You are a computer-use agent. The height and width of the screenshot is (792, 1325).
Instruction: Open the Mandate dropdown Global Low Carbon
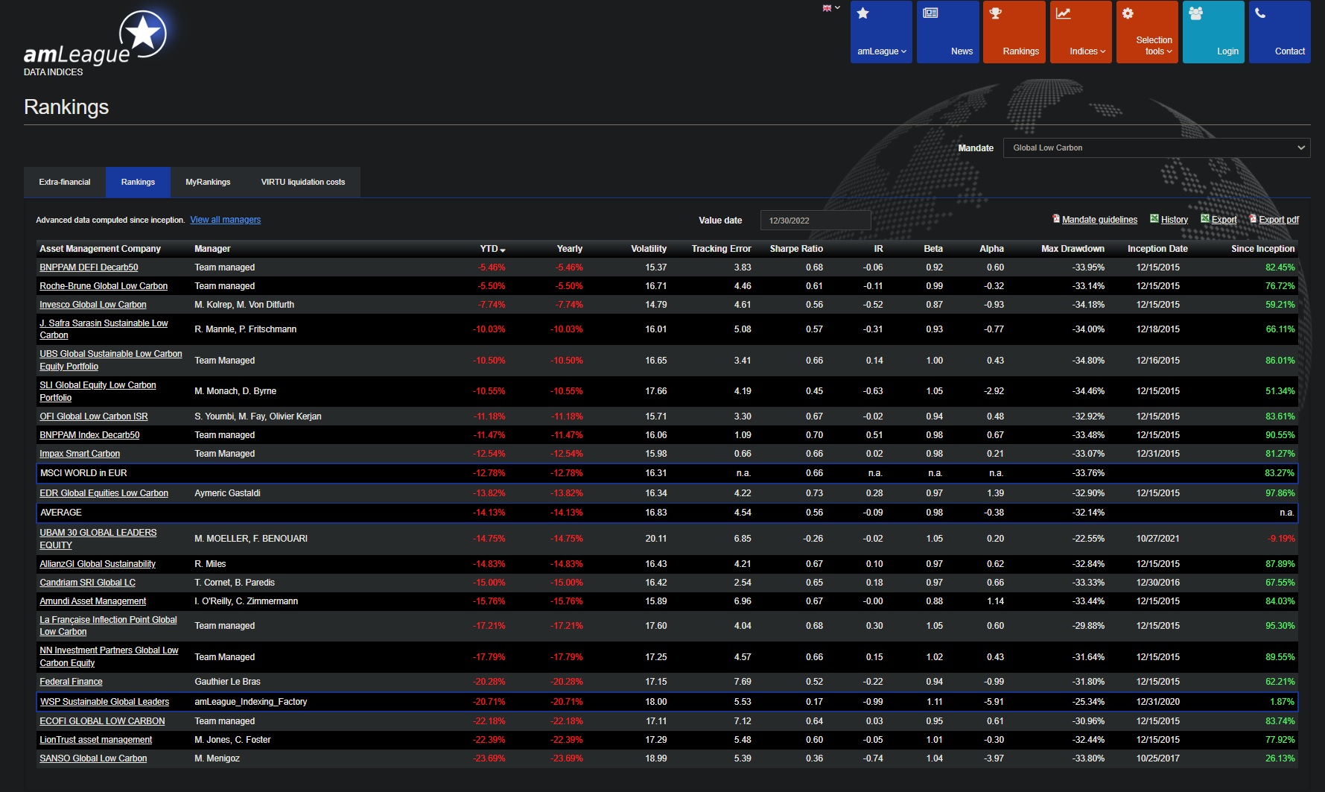point(1157,148)
